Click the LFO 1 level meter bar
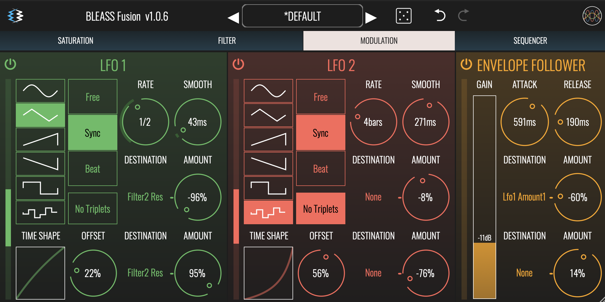Screen dimensions: 605x302 [8, 189]
